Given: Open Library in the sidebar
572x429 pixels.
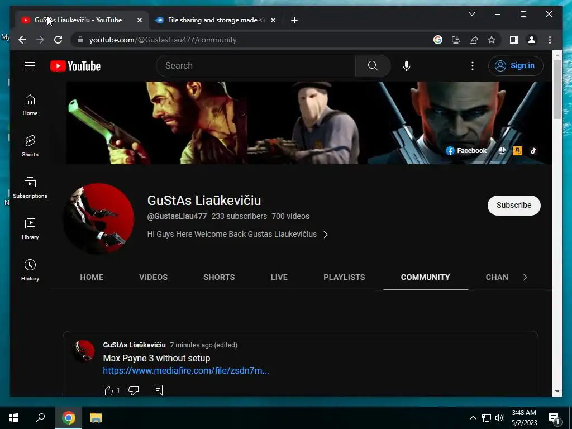Looking at the screenshot, I should [30, 228].
